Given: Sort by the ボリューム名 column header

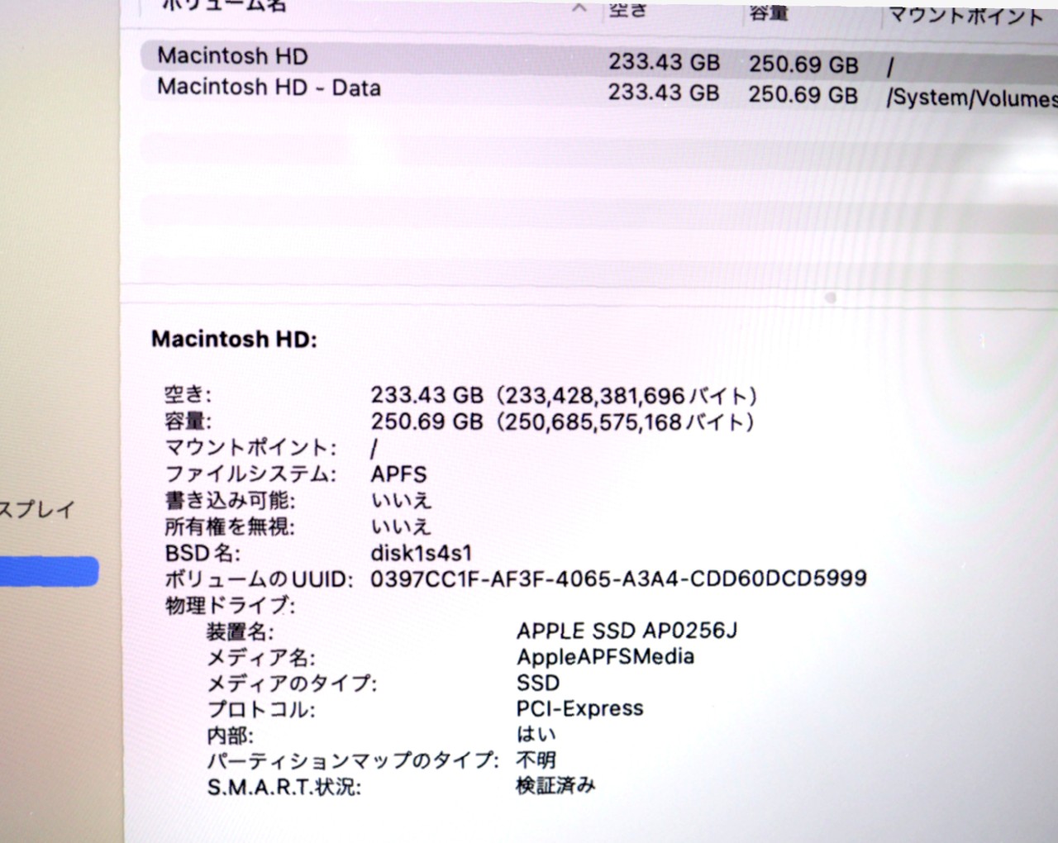Looking at the screenshot, I should [223, 6].
